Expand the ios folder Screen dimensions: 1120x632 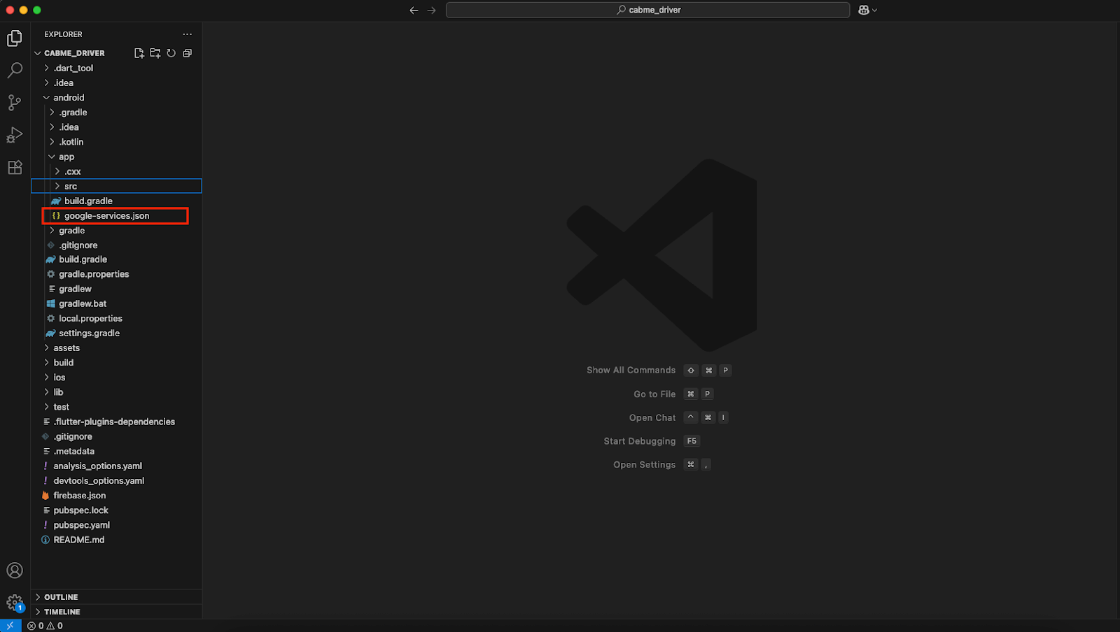coord(116,378)
